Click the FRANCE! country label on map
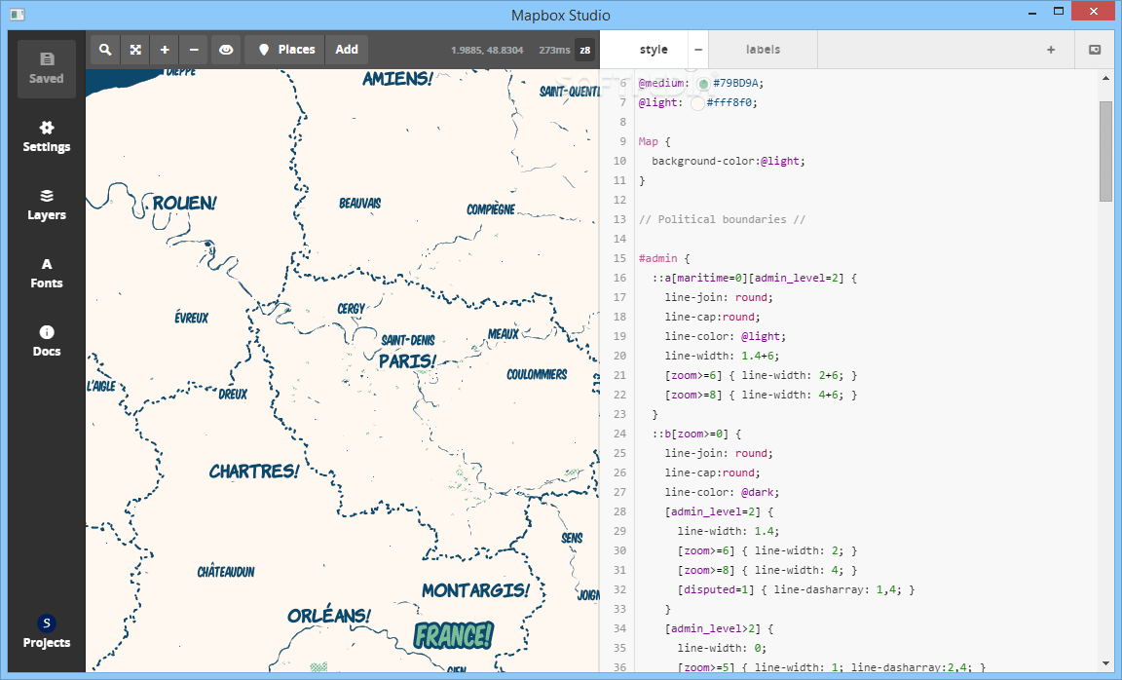Viewport: 1122px width, 680px height. tap(454, 635)
